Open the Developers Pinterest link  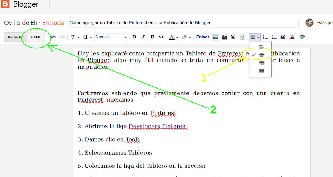[x=158, y=126]
